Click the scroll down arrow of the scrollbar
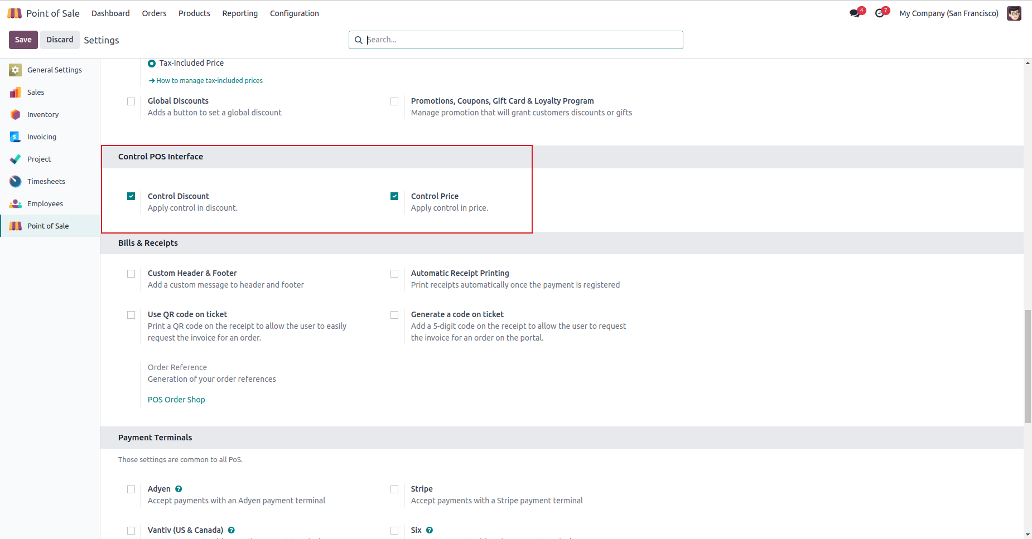Viewport: 1032px width, 539px height. [x=1028, y=535]
